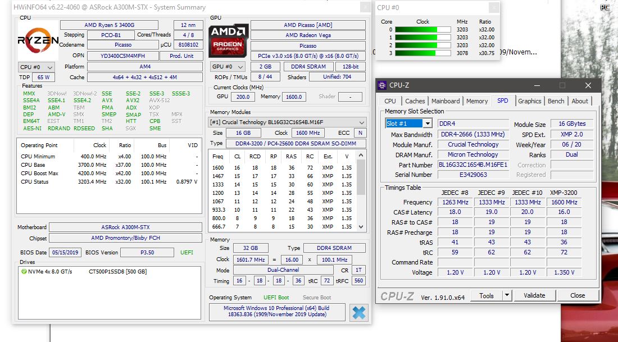The width and height of the screenshot is (618, 342).
Task: Click the 1.350 V XMP voltage cell
Action: pos(564,272)
